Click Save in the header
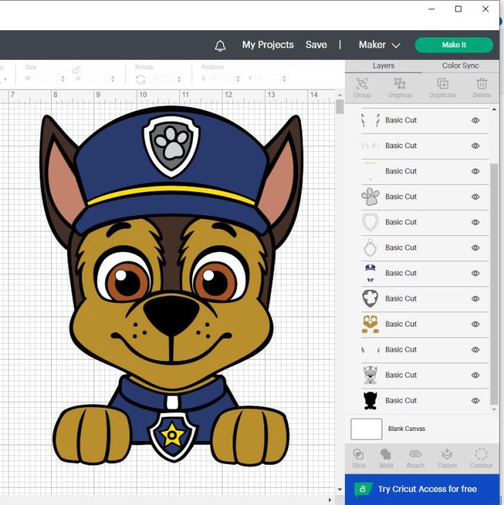This screenshot has height=505, width=504. (x=316, y=45)
